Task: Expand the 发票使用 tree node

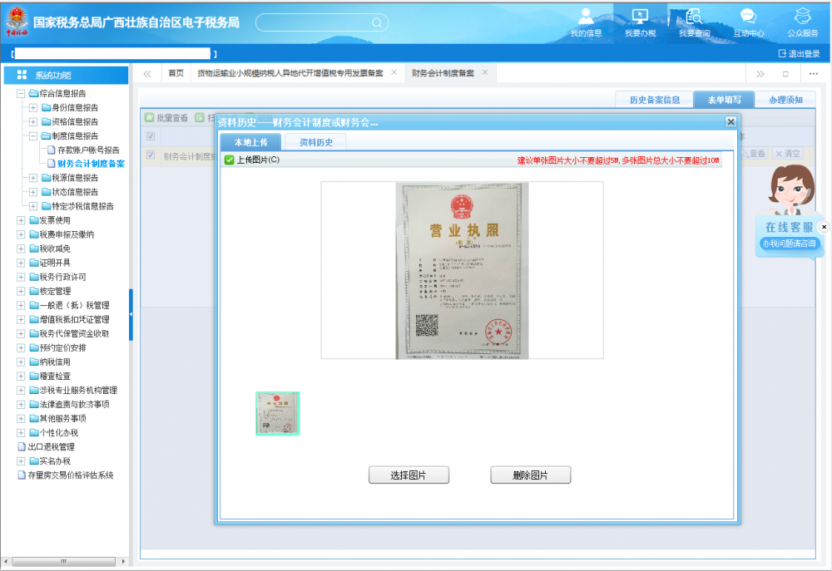Action: click(21, 220)
